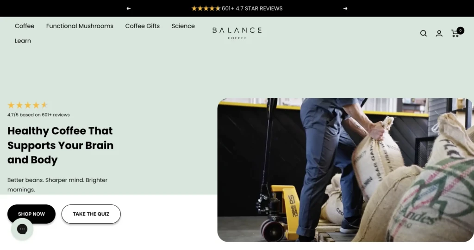The image size is (474, 250).
Task: Open the chat widget bubble
Action: 22,229
